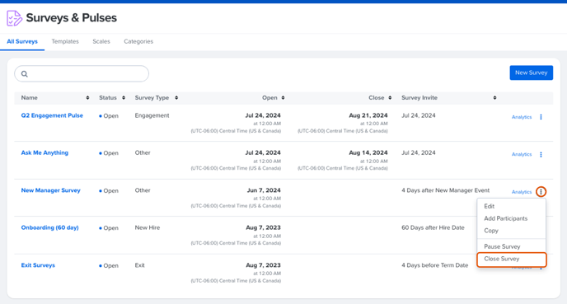Image resolution: width=567 pixels, height=304 pixels.
Task: Open three-dot menu for Q2 Engagement Pulse
Action: point(541,117)
